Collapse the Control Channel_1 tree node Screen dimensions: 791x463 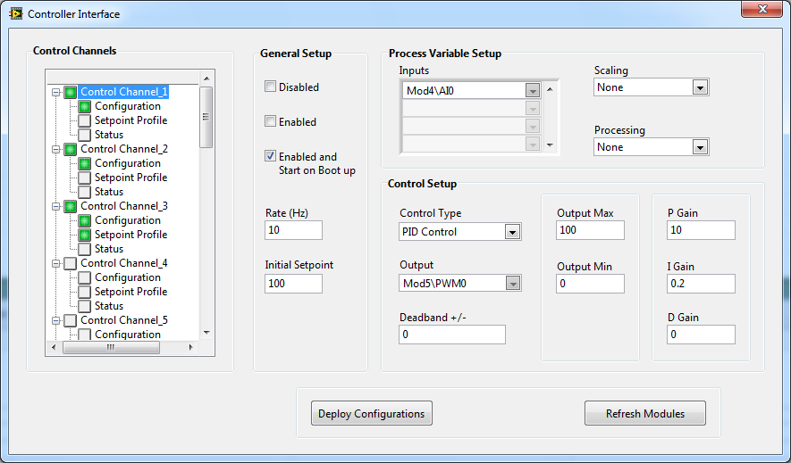56,93
